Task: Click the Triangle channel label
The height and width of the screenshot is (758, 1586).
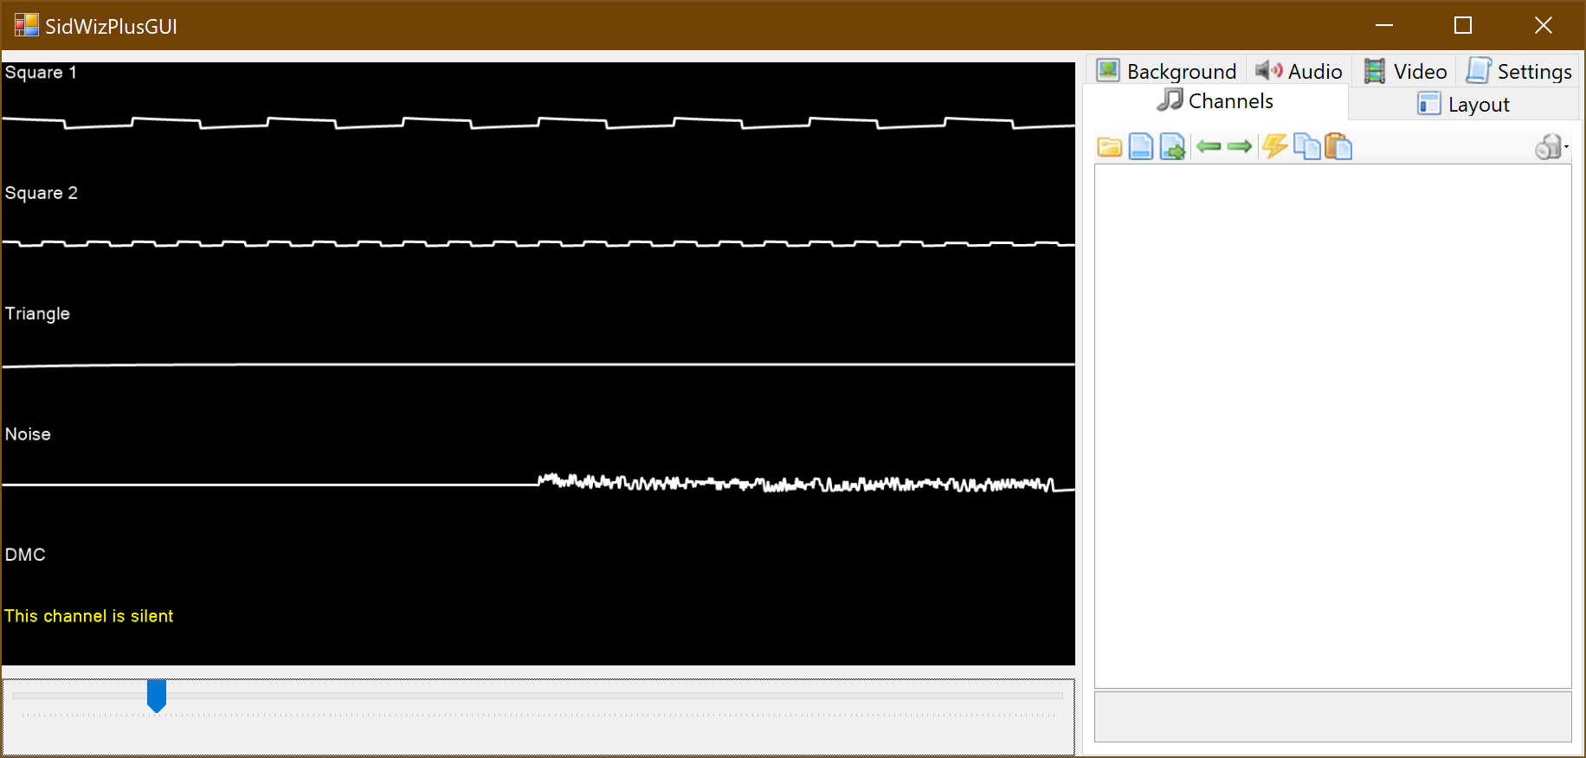Action: 37,314
